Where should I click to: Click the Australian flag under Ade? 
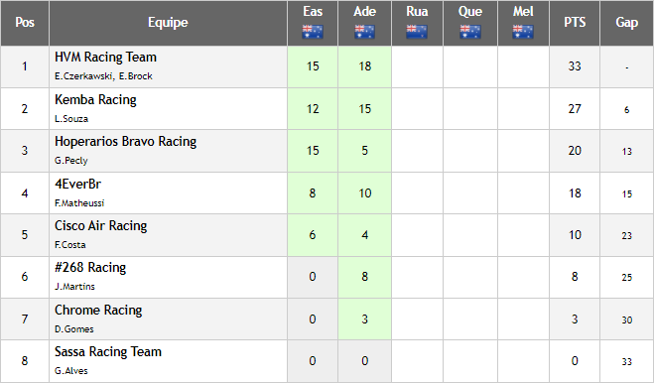[364, 32]
